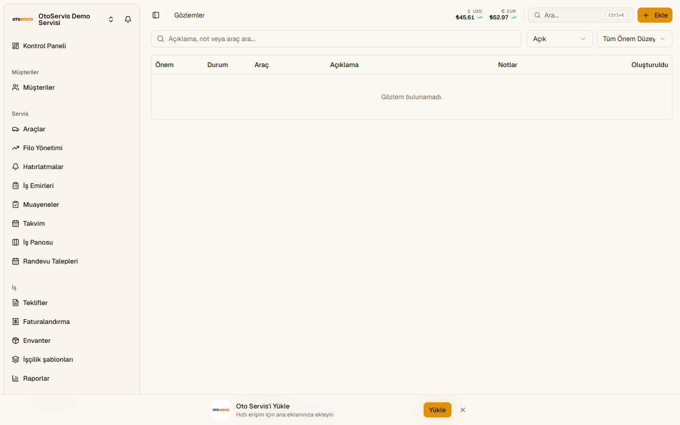680x425 pixels.
Task: Open Araçlar vehicle icon in sidebar
Action: [16, 129]
